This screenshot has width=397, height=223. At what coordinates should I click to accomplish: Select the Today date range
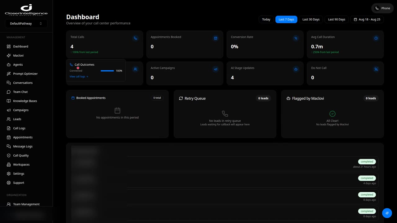pos(266,19)
